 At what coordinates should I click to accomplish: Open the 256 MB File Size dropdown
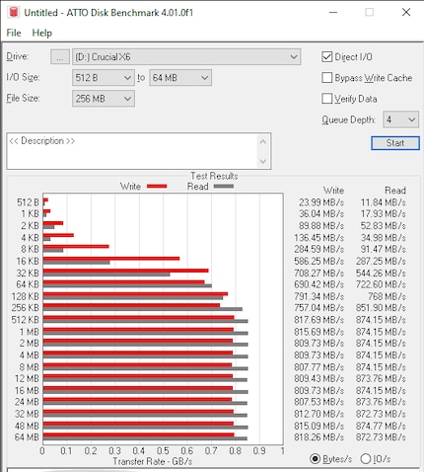[x=104, y=99]
